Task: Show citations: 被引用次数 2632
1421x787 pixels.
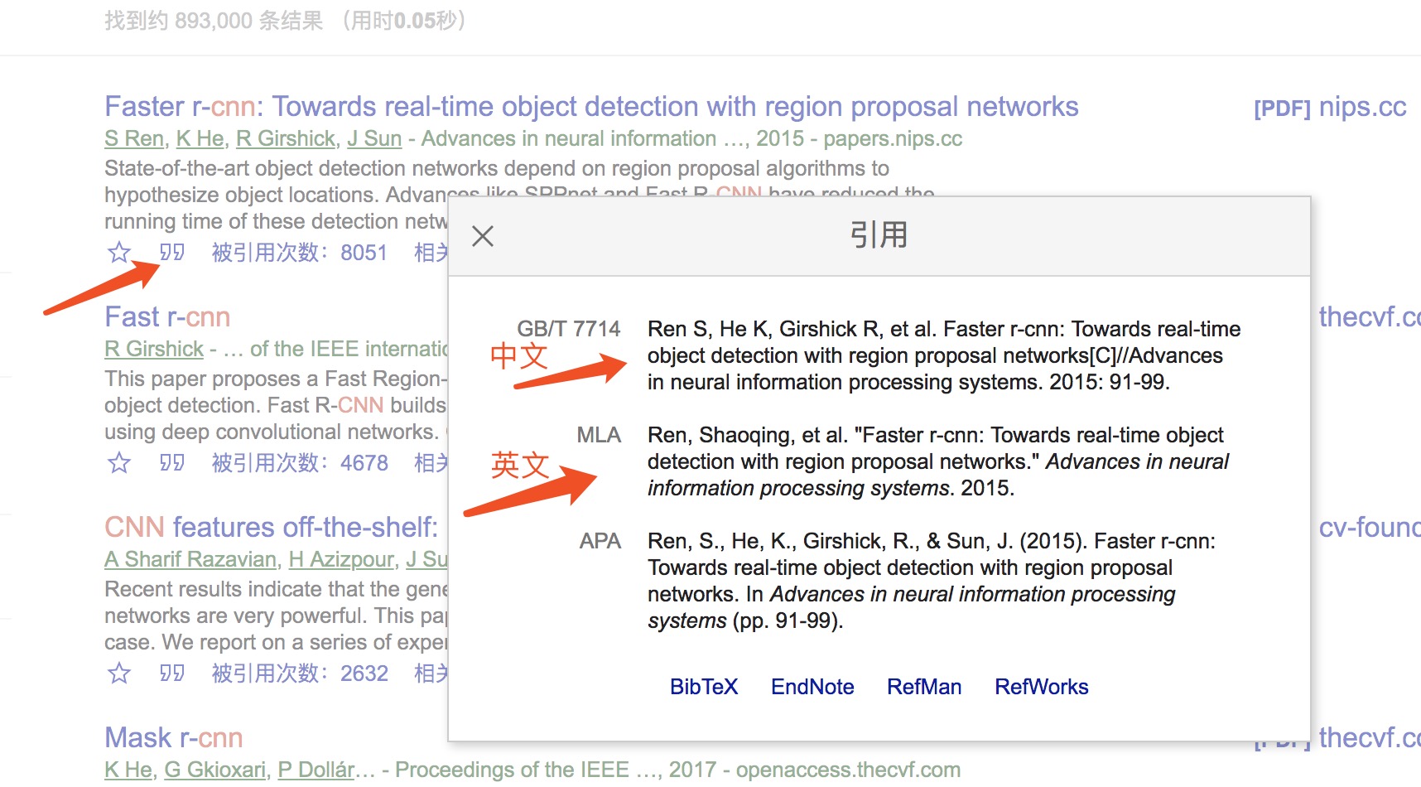Action: click(300, 674)
